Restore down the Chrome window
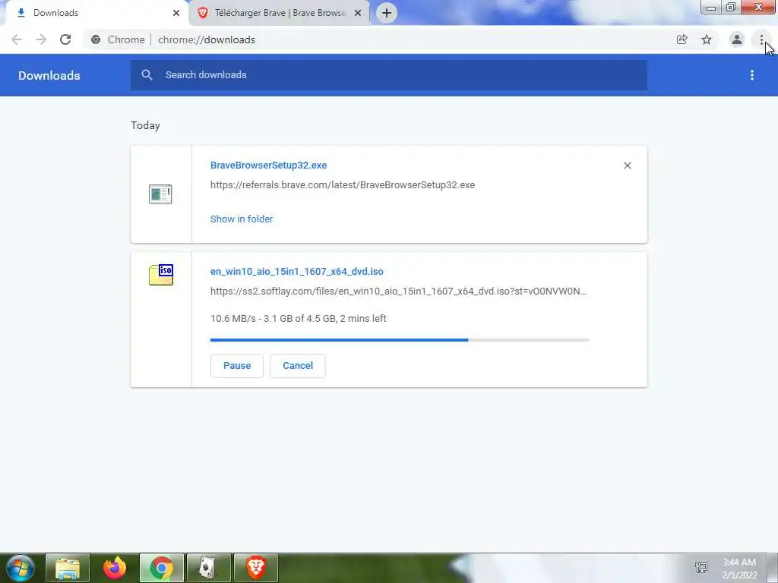 (x=730, y=8)
